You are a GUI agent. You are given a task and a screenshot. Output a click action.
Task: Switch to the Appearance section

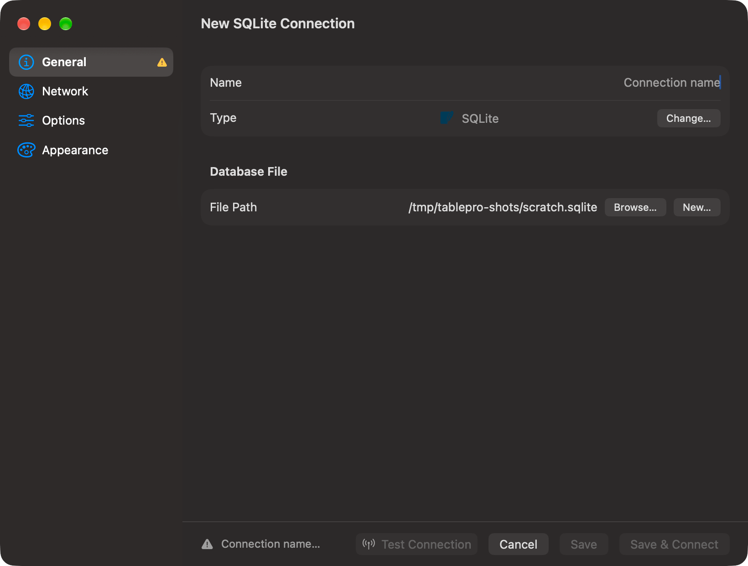coord(91,150)
